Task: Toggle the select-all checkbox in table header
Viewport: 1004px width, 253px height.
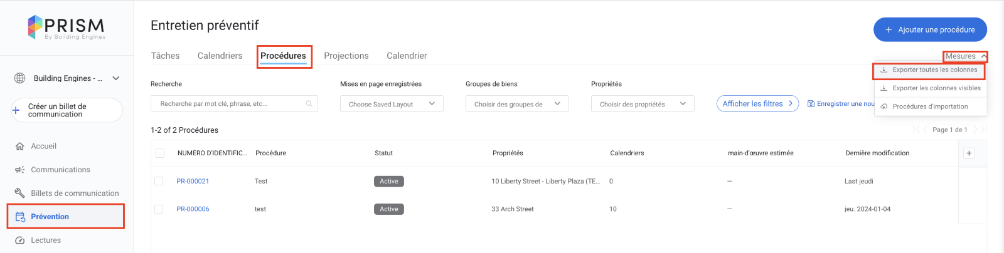Action: pos(160,153)
